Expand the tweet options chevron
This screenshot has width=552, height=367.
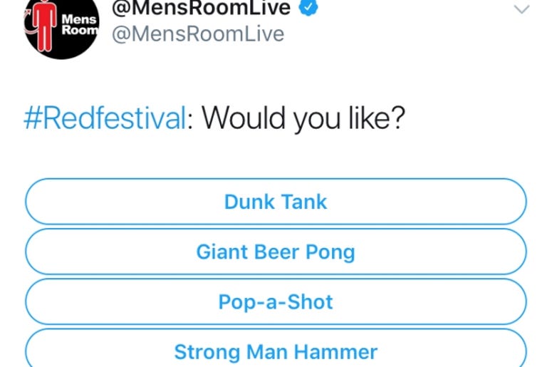[x=521, y=9]
